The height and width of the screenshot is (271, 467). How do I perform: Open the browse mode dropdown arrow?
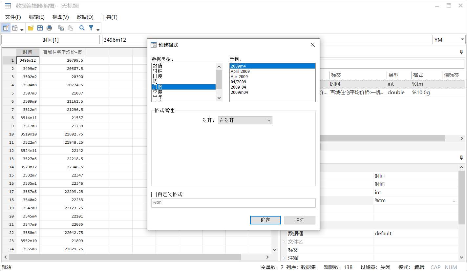[x=22, y=30]
